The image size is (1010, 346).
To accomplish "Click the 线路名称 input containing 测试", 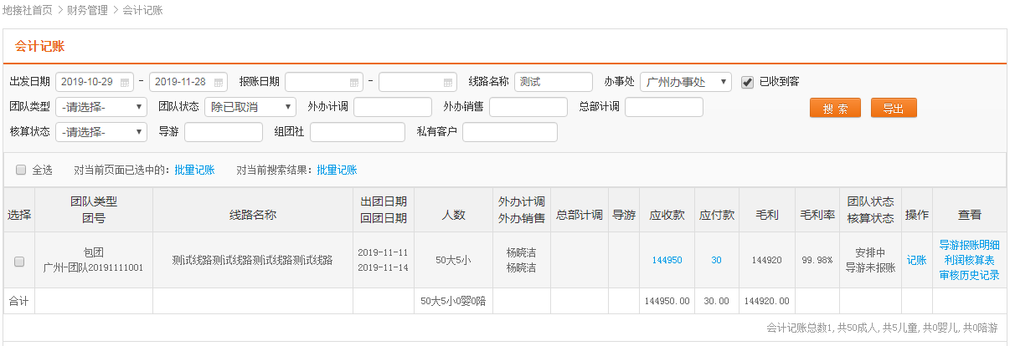I will coord(553,82).
